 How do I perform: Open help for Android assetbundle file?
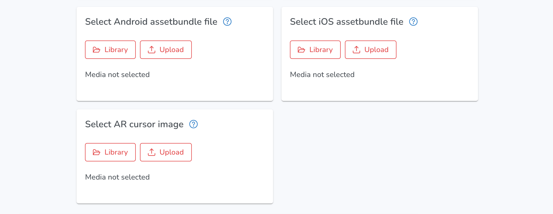pyautogui.click(x=227, y=22)
